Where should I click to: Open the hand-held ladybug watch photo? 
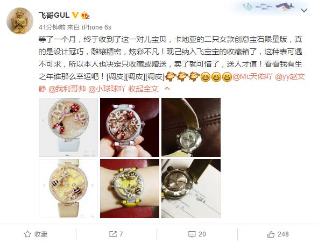[130, 127]
